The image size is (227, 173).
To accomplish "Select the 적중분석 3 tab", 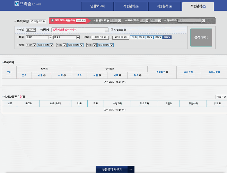I will click(198, 6).
